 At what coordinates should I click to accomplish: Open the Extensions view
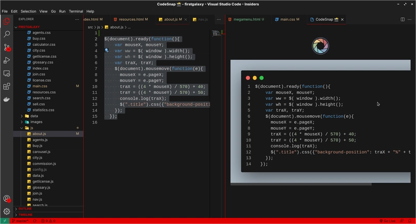[x=7, y=86]
